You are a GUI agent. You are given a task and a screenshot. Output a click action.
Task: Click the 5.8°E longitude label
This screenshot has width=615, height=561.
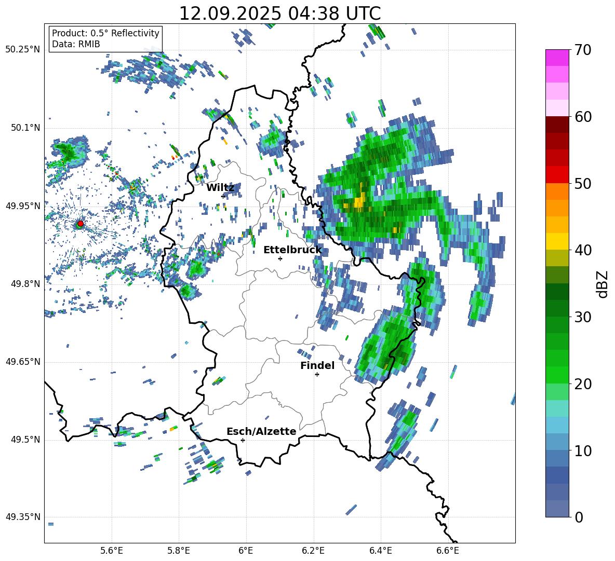point(179,551)
